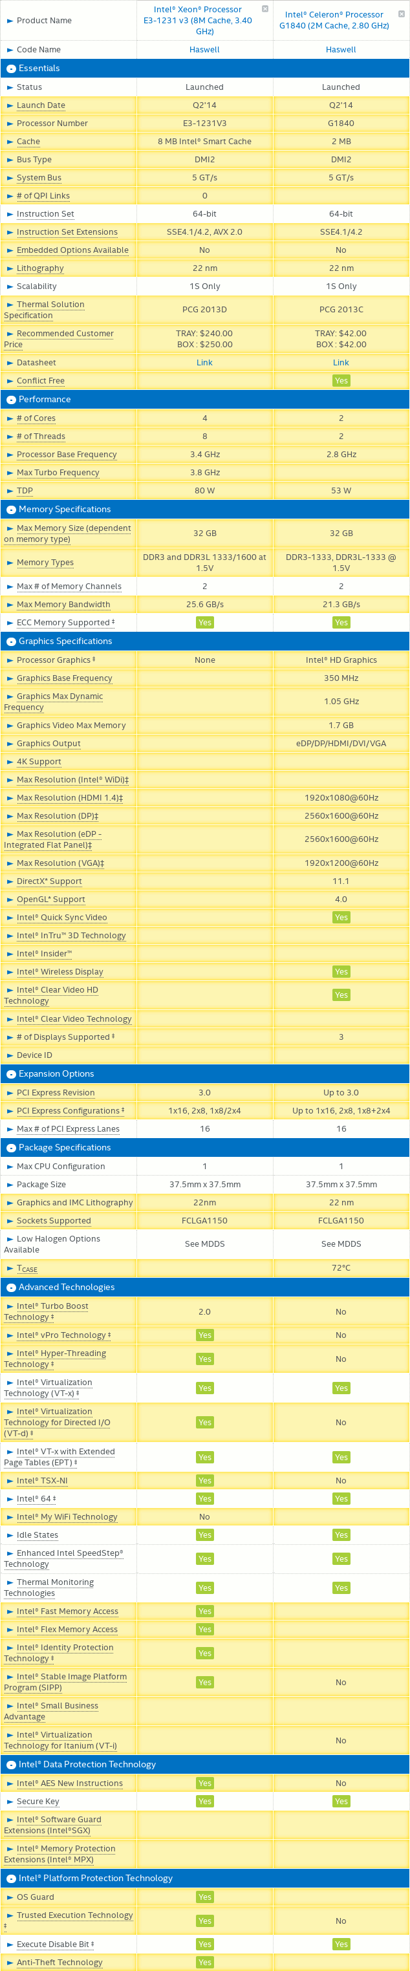The height and width of the screenshot is (1971, 410).
Task: Open the Datasheet Link for the Celeron G1840
Action: click(341, 363)
